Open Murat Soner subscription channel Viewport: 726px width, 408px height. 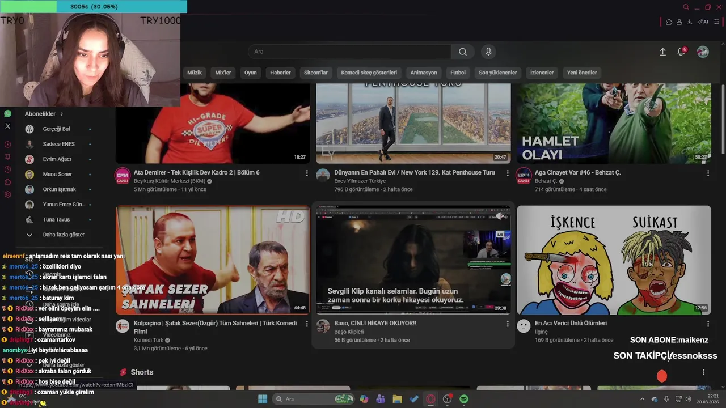point(59,174)
